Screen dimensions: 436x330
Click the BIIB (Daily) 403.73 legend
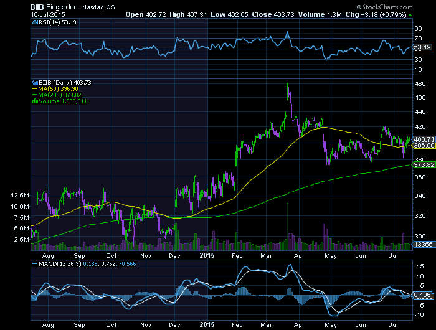tap(65, 83)
